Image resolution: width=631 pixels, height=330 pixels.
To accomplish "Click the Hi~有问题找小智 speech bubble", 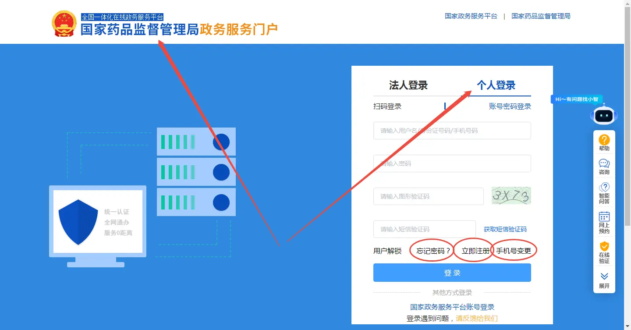I will click(577, 99).
